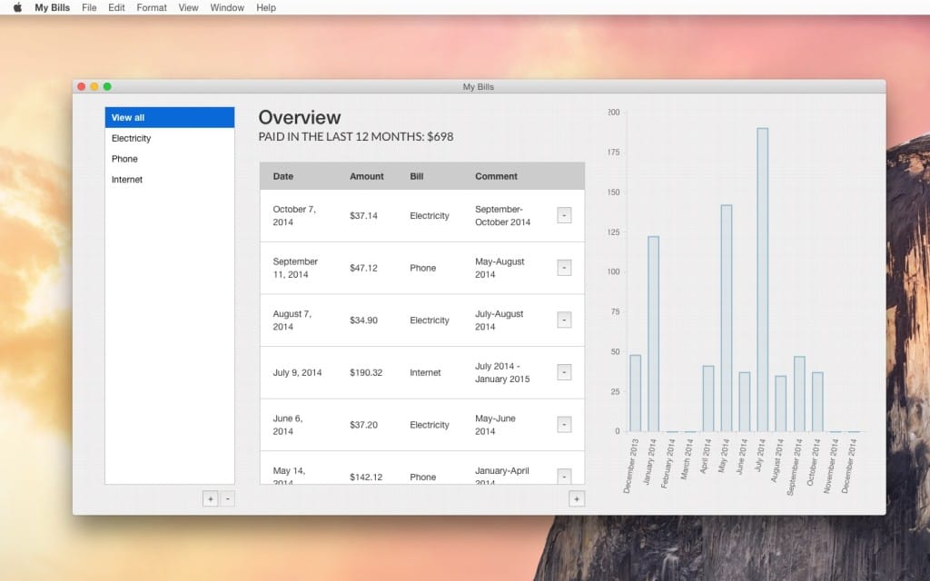Click the September 11, 2014 date cell
Screen dimensions: 930x581
(295, 268)
